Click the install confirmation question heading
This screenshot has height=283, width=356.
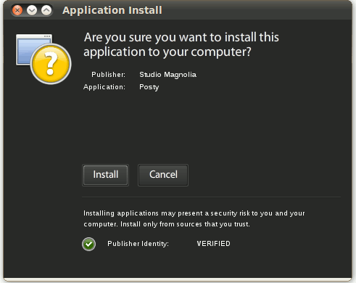pos(181,44)
